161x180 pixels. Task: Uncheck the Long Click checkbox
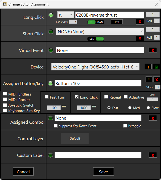pos(77,97)
